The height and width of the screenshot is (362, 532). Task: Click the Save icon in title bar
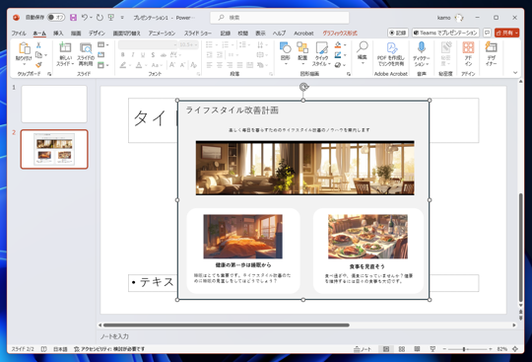pos(73,18)
